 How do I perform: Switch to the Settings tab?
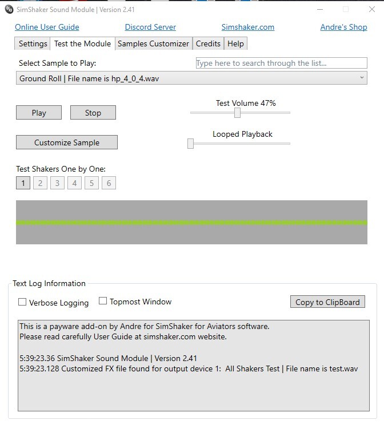click(33, 43)
